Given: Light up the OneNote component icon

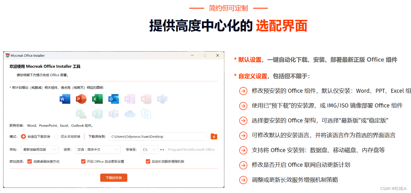Looking at the screenshot, I should tap(130, 99).
